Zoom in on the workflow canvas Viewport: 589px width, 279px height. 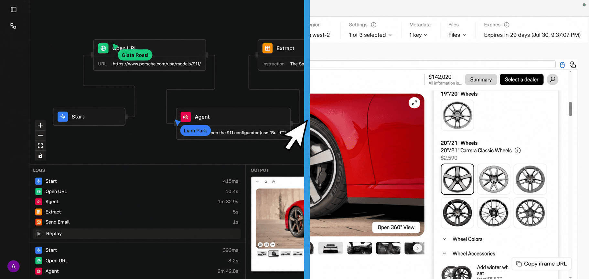[40, 125]
